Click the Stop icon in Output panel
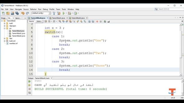 pos(29,89)
